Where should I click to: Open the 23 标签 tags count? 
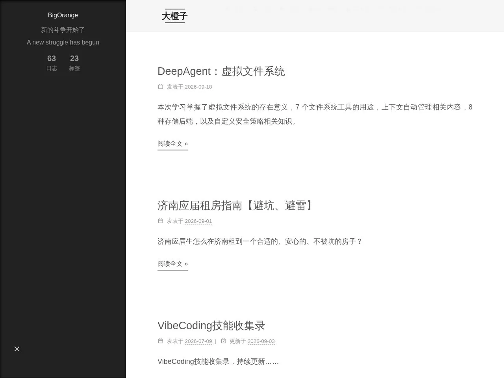(74, 63)
